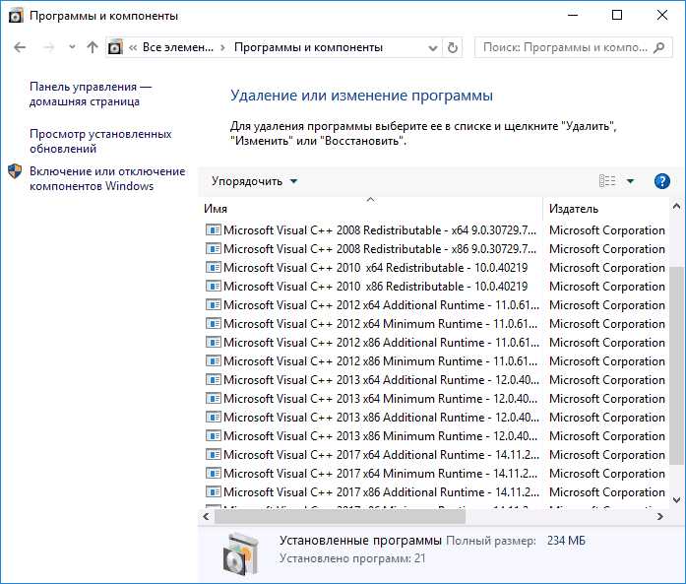Select Visual C++ 2012 x64 Additional Runtime
This screenshot has width=686, height=584.
435,305
